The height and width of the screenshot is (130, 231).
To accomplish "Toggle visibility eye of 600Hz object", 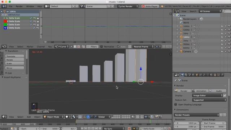I will coord(222,48).
